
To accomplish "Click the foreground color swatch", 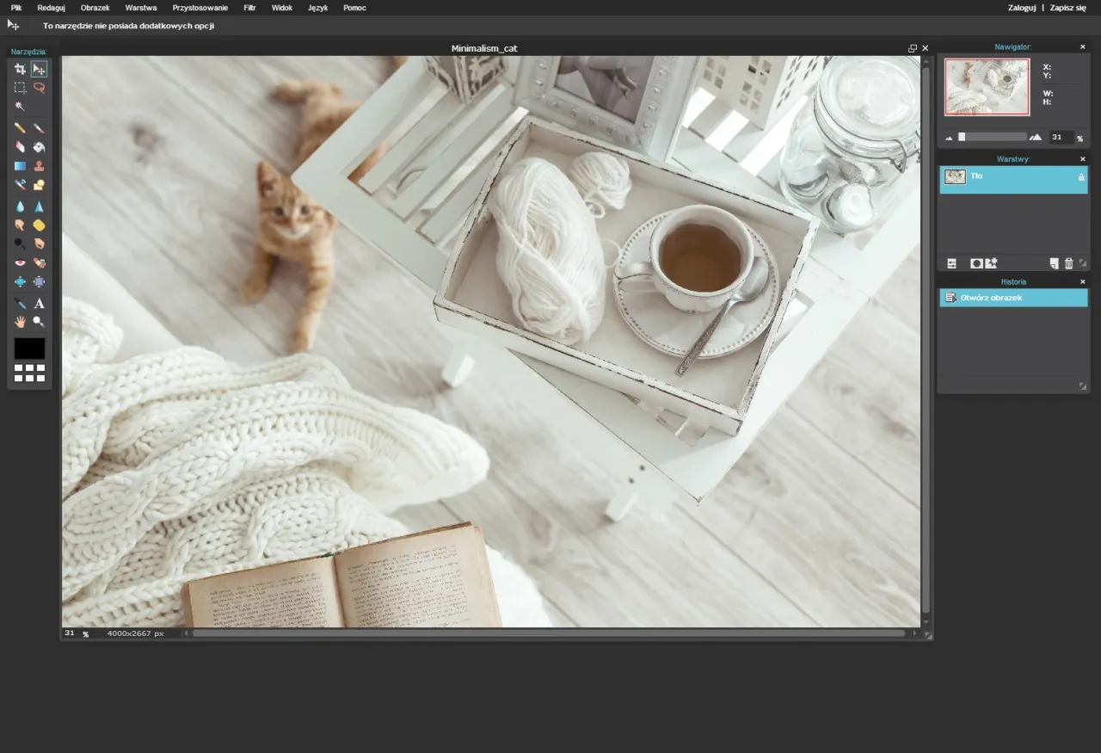I will click(28, 348).
